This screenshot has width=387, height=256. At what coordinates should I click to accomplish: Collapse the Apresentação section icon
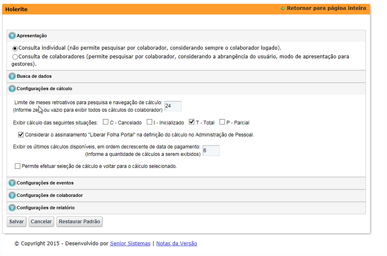(x=12, y=36)
